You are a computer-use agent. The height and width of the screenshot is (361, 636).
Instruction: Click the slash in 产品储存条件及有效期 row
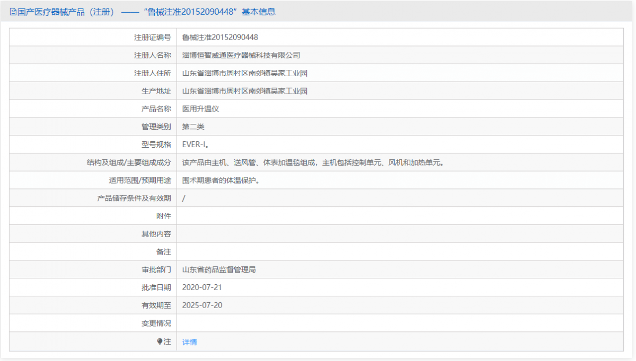183,198
